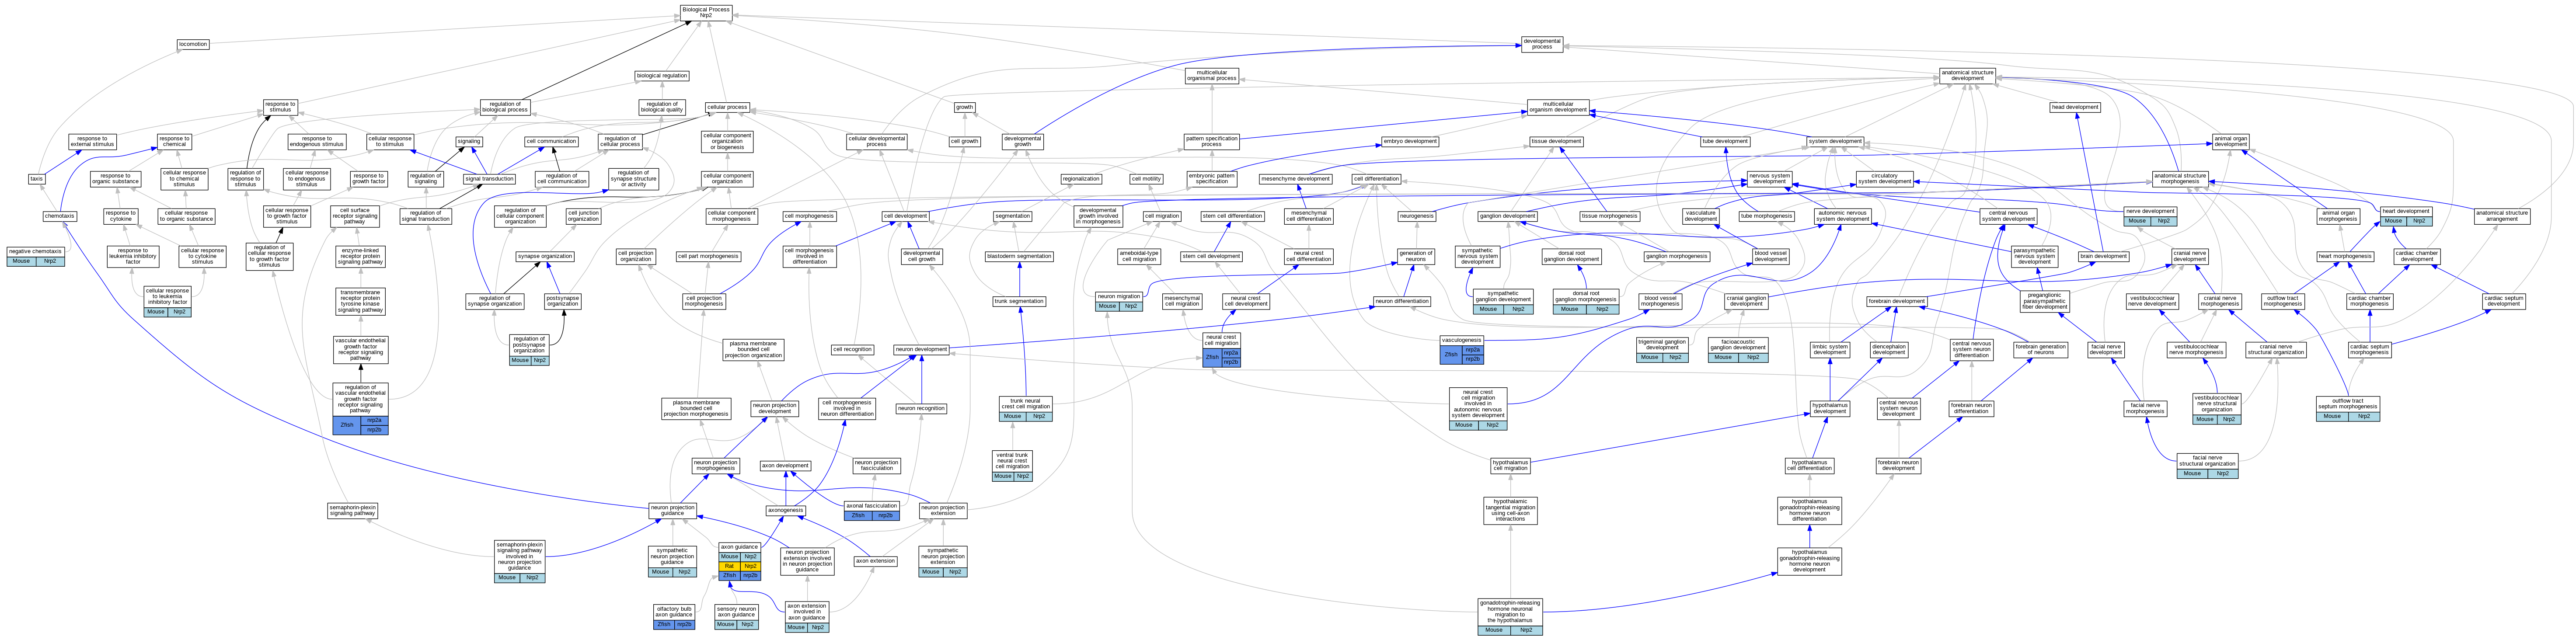Click the "preganglionic parasympathetic fiber development" node
2576x640 pixels.
point(2045,301)
